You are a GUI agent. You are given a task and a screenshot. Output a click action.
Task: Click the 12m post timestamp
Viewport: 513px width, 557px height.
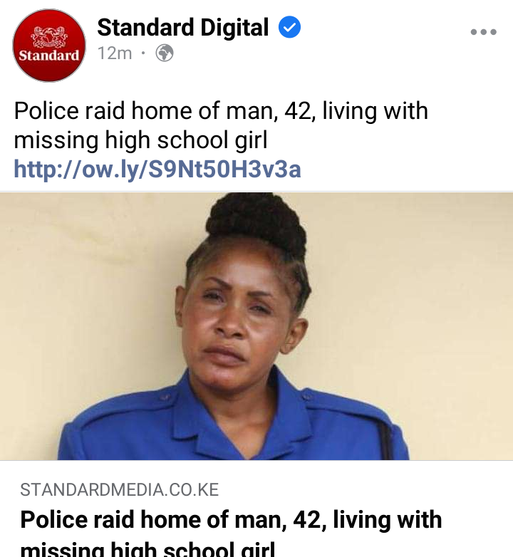click(115, 53)
